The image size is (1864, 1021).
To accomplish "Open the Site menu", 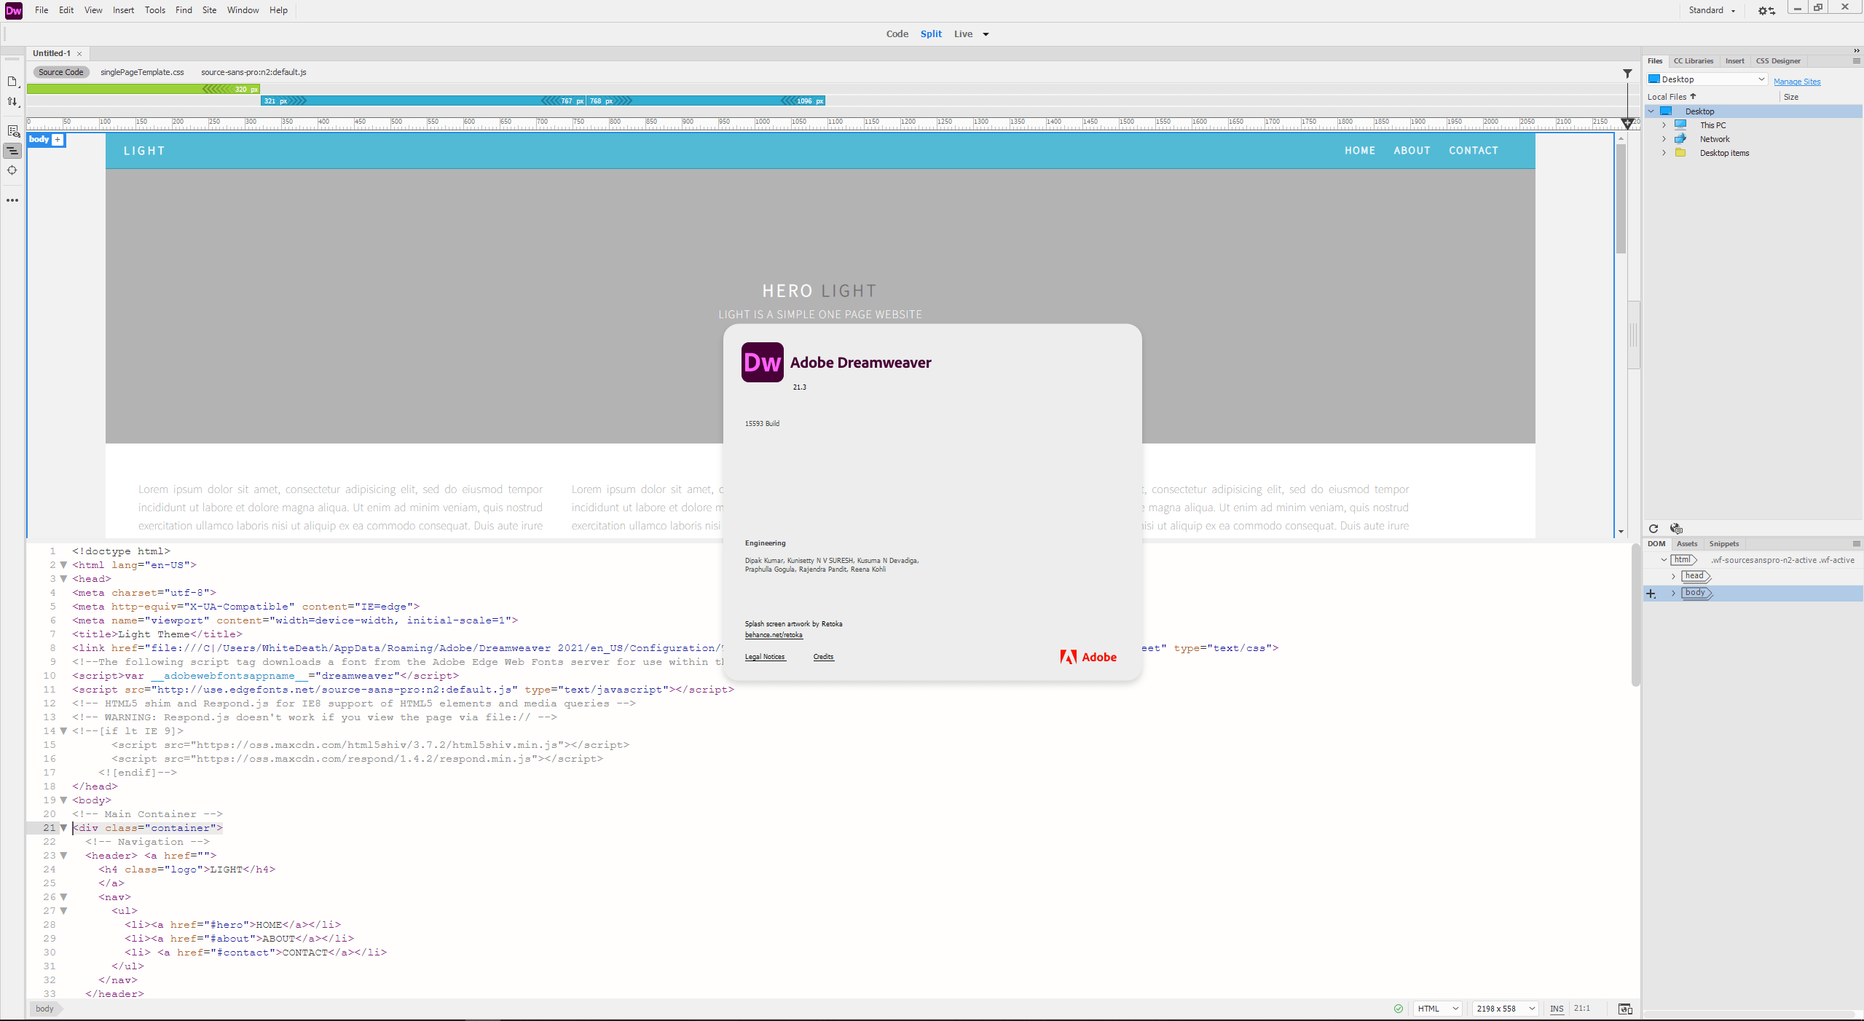I will coord(209,10).
